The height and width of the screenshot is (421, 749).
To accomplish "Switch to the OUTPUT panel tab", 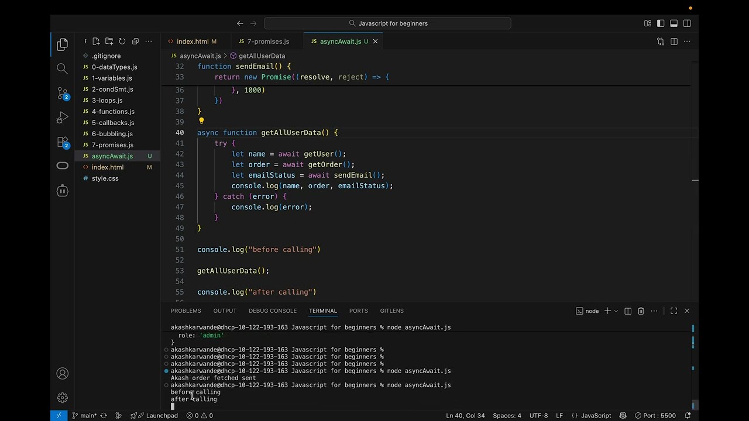I will (x=225, y=311).
